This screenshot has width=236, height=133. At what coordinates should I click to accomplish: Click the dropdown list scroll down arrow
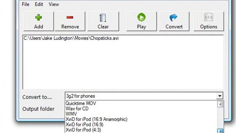221,131
